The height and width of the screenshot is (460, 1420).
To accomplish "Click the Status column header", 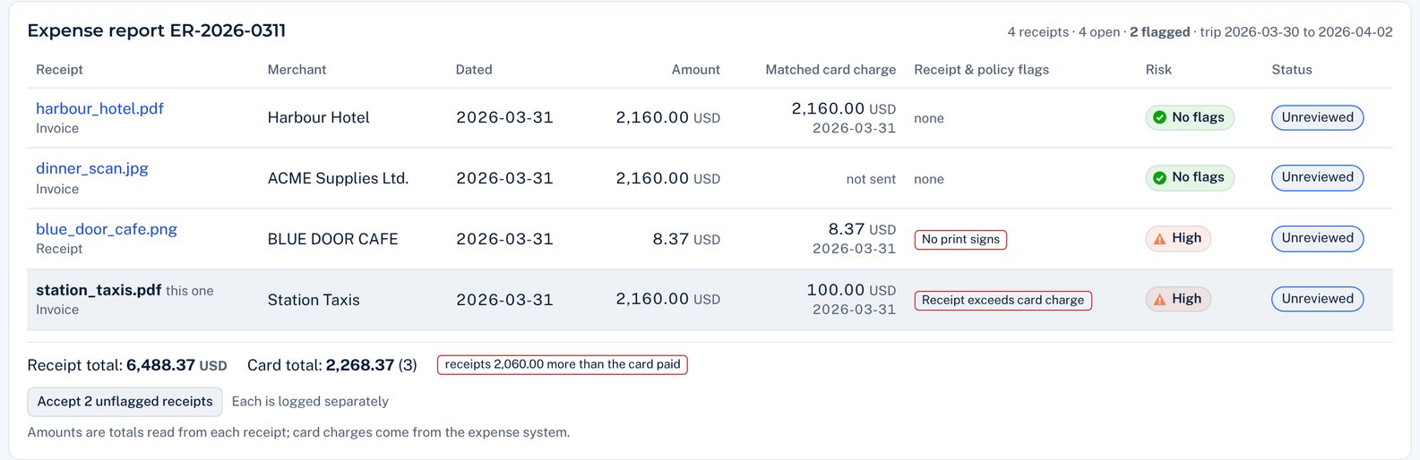I will pyautogui.click(x=1292, y=69).
